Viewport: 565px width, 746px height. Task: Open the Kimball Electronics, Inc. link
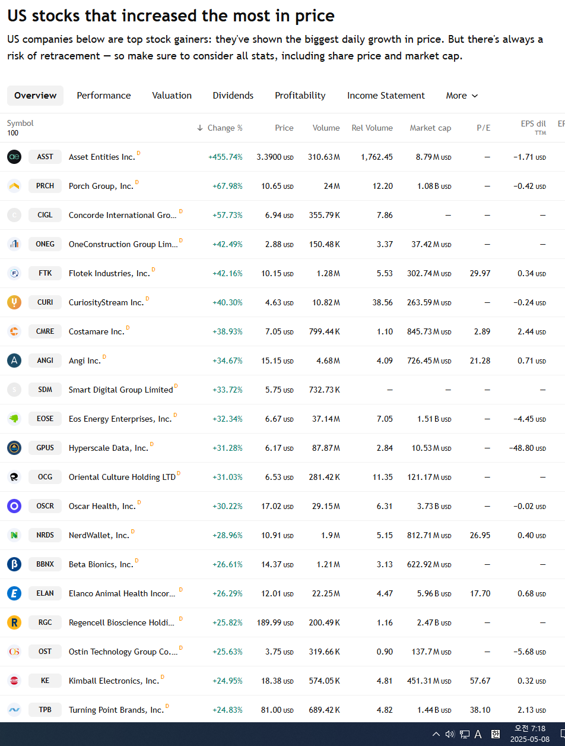(114, 681)
